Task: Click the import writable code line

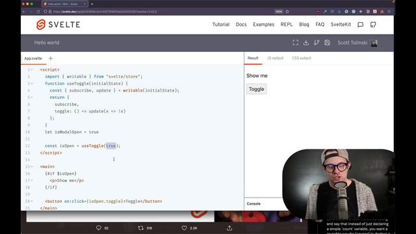Action: pos(94,77)
